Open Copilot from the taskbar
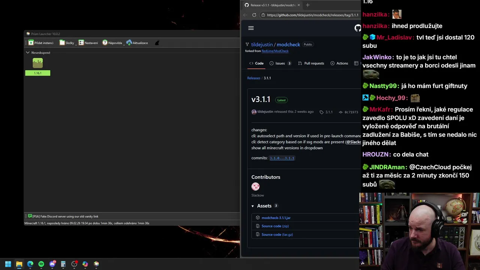The height and width of the screenshot is (270, 480). tap(85, 264)
